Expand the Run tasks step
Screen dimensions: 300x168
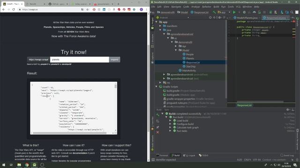tap(170, 131)
